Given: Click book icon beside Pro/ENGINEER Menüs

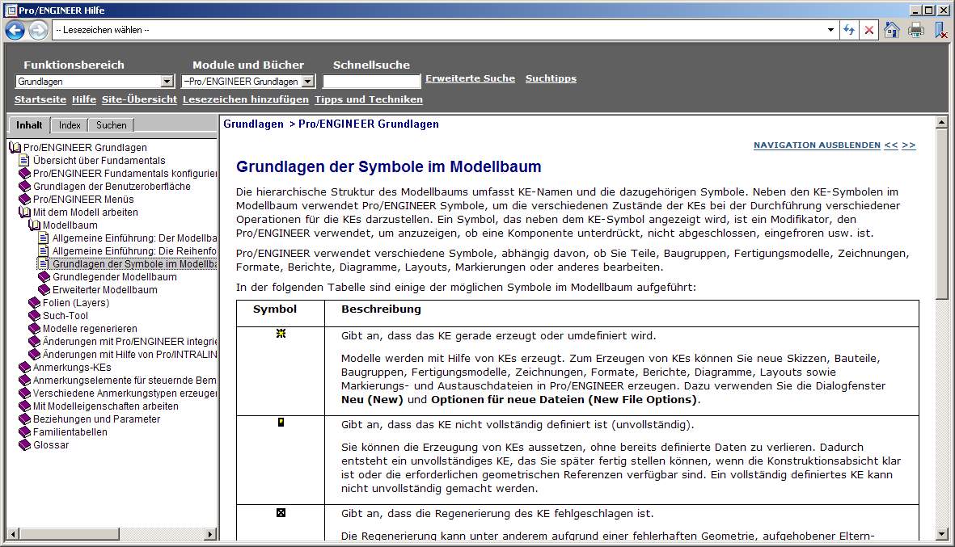Looking at the screenshot, I should click(25, 199).
